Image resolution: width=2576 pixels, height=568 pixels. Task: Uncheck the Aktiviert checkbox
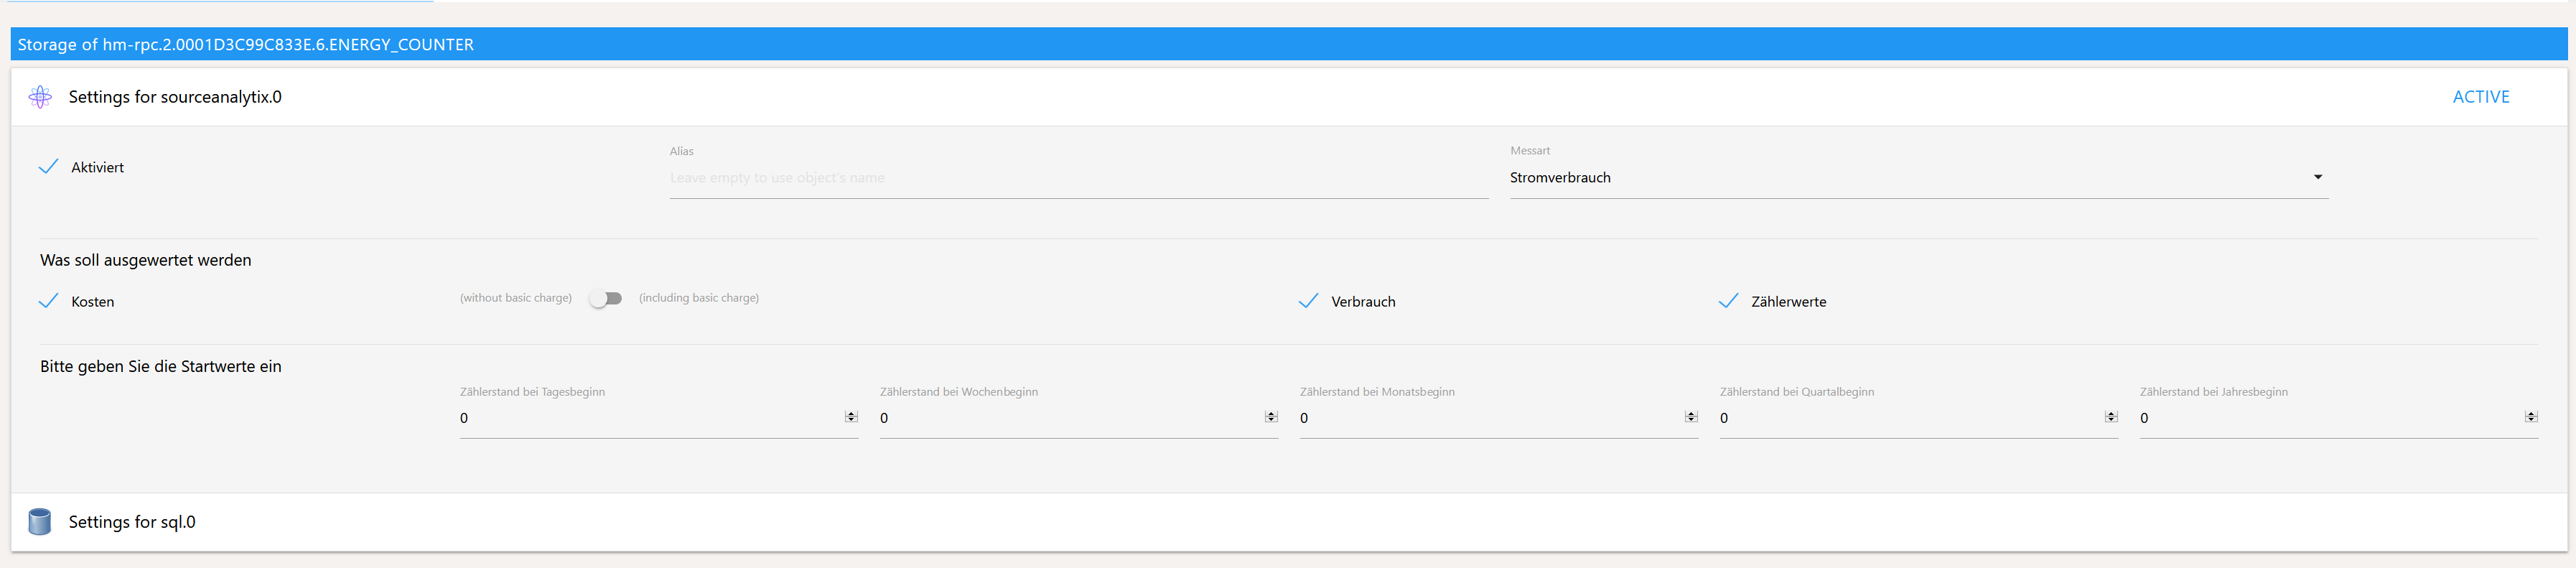tap(48, 167)
